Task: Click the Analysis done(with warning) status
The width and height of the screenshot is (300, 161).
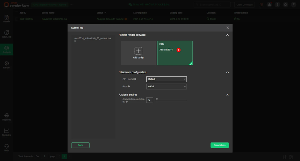Action: tap(110, 19)
